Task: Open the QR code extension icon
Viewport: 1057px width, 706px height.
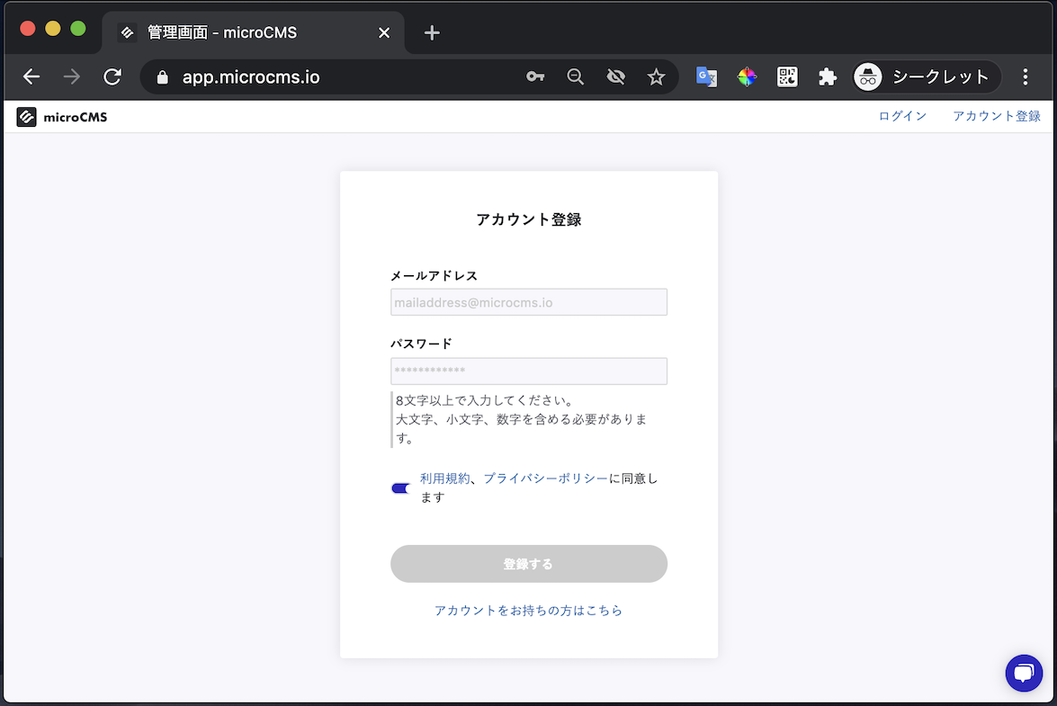Action: click(787, 76)
